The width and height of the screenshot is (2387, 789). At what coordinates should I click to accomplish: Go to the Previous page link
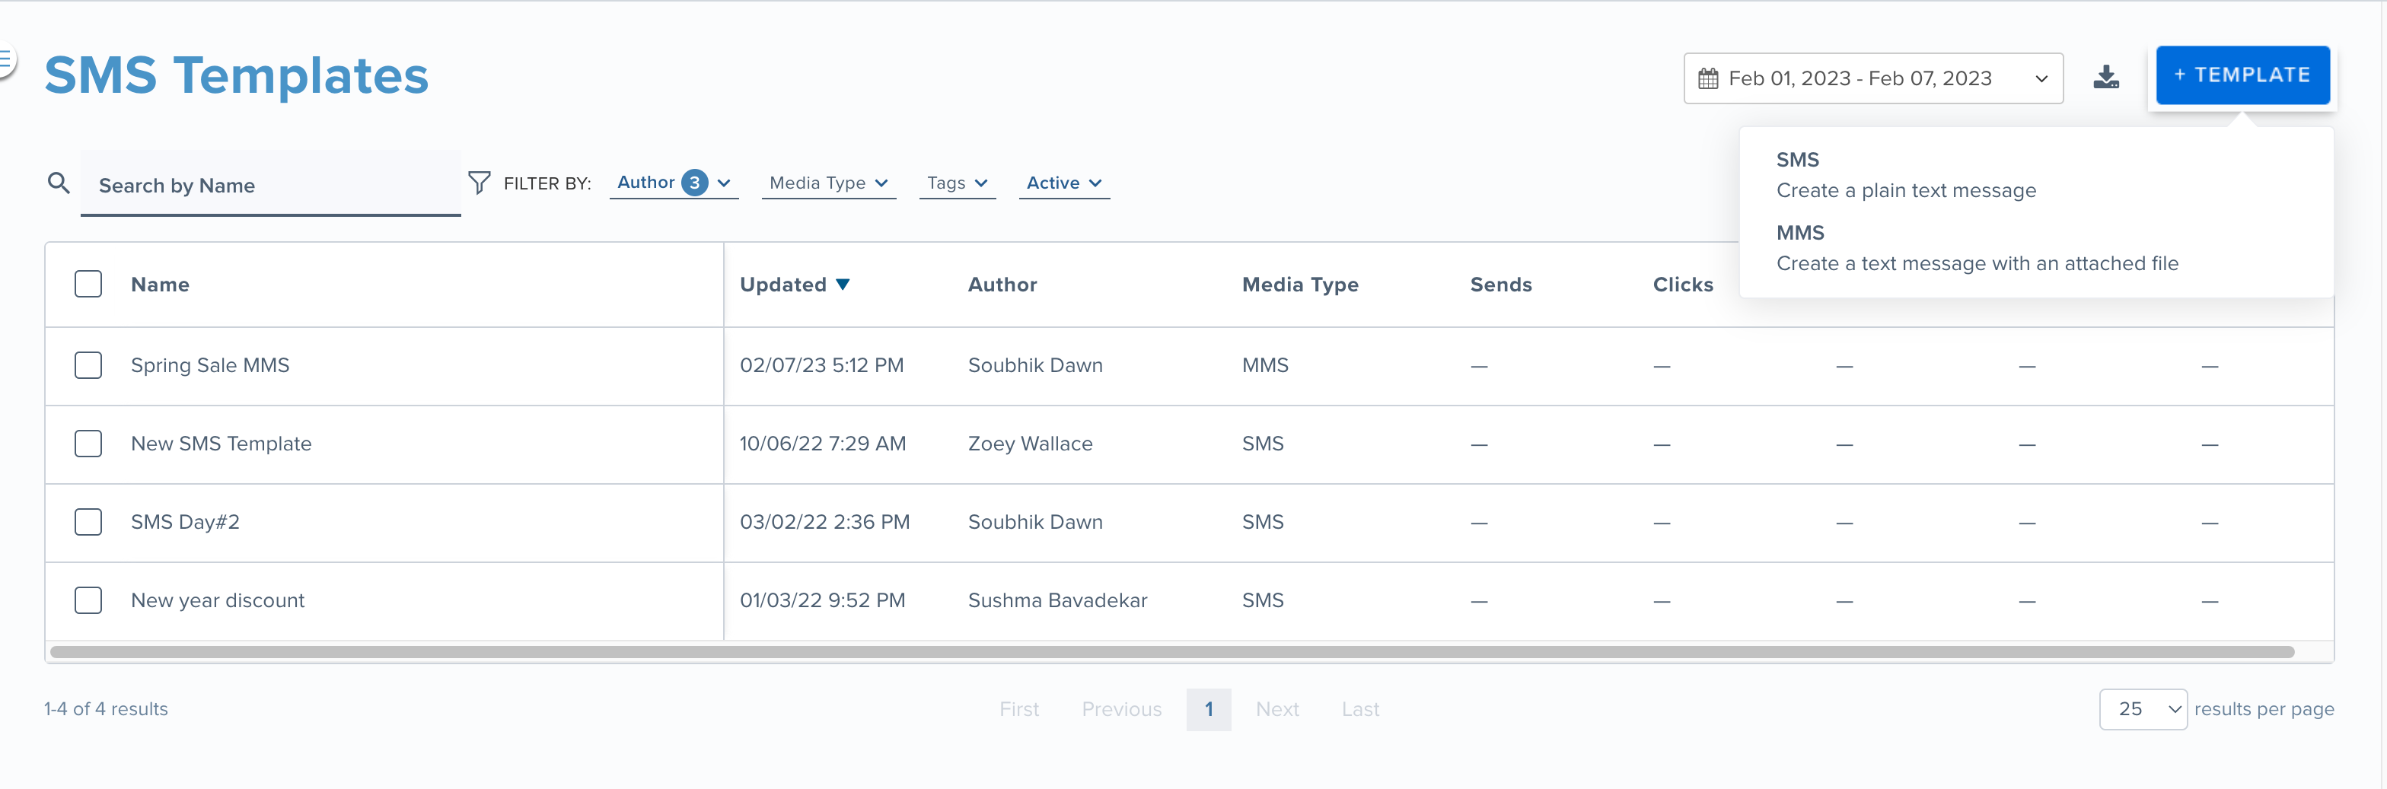[x=1121, y=709]
